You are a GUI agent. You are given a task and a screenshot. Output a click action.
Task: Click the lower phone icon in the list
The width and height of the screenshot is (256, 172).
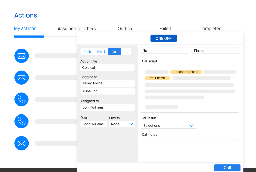pos(21,121)
